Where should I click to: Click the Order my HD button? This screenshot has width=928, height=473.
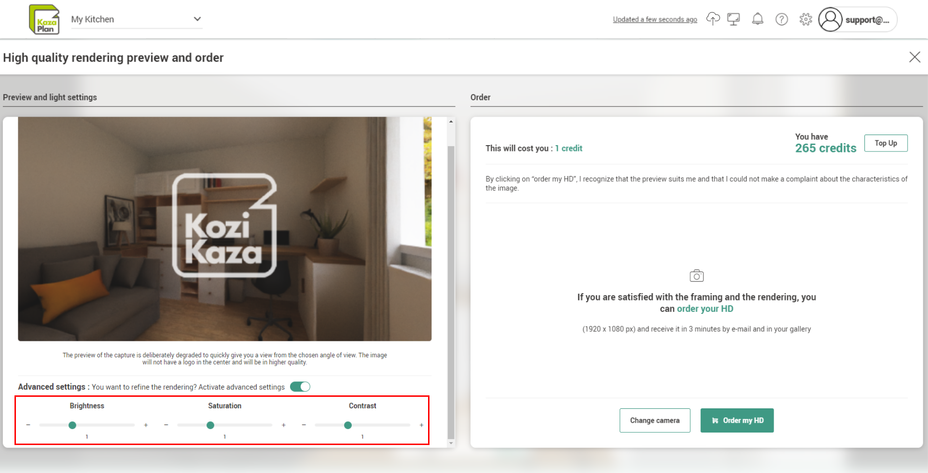pos(737,420)
